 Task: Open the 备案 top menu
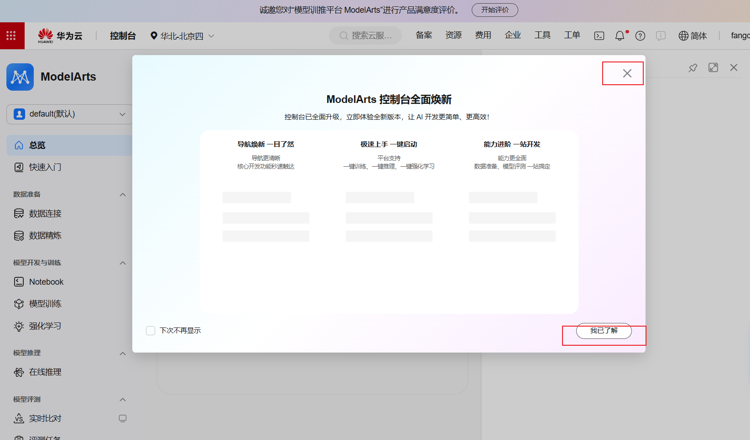[x=424, y=35]
